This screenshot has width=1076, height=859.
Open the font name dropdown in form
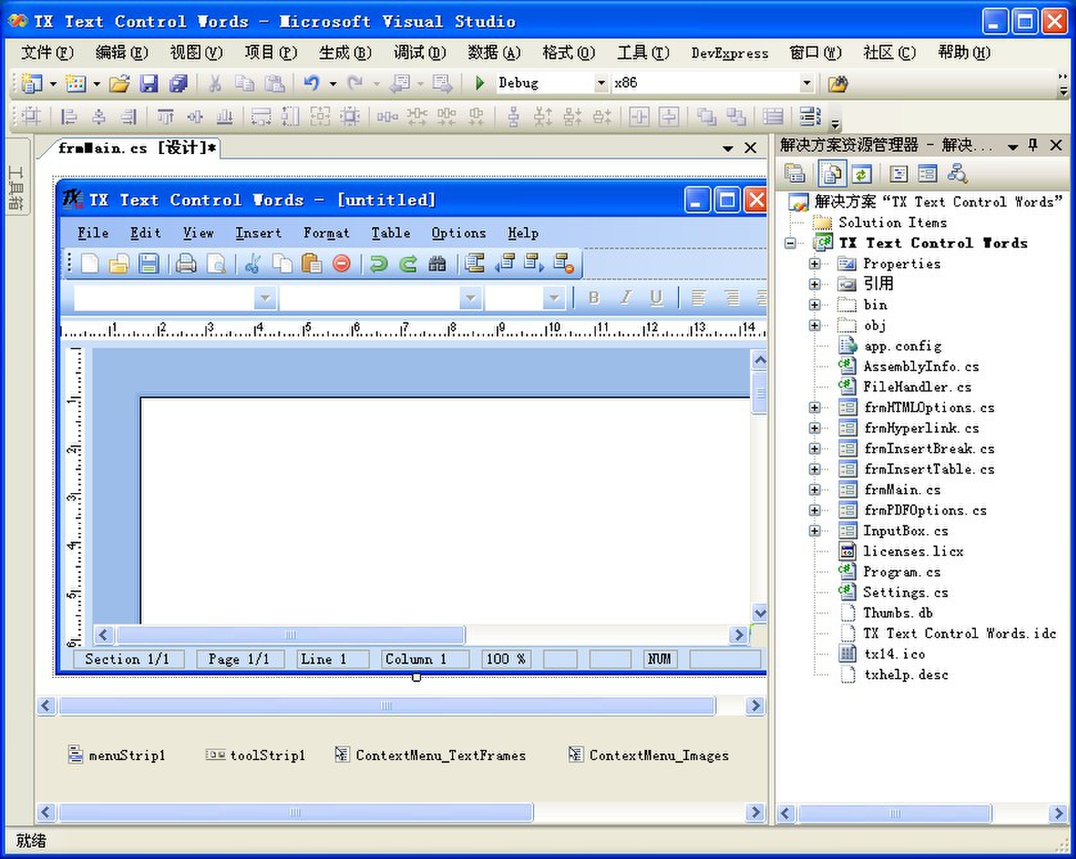(x=265, y=298)
